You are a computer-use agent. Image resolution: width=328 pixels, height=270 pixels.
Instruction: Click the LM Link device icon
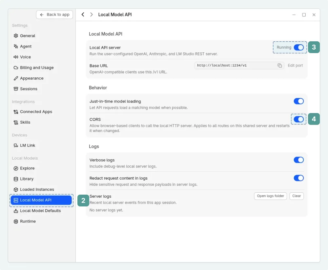(16, 145)
